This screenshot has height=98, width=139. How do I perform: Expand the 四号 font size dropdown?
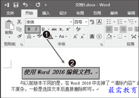coord(86,22)
